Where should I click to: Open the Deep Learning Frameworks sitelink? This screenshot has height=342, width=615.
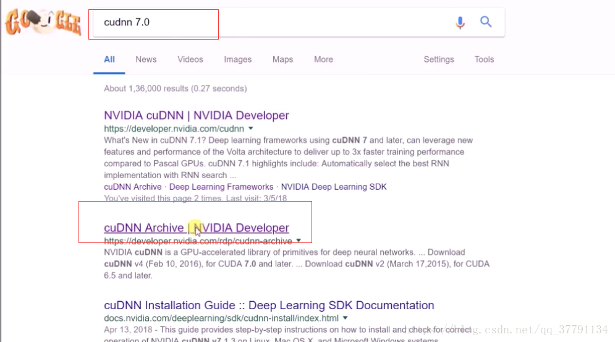point(221,187)
